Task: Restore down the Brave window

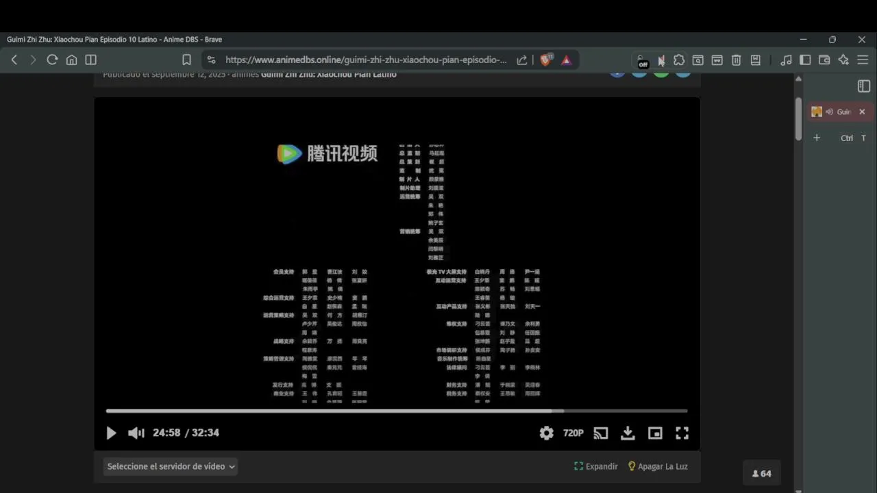Action: (x=832, y=40)
